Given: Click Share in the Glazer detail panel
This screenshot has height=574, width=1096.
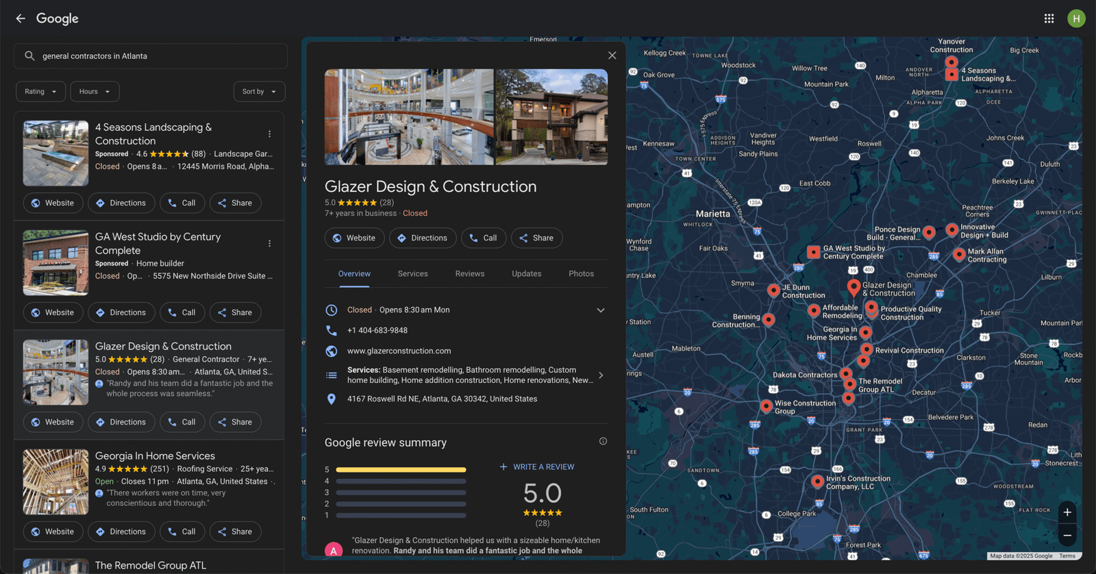Looking at the screenshot, I should pyautogui.click(x=537, y=238).
